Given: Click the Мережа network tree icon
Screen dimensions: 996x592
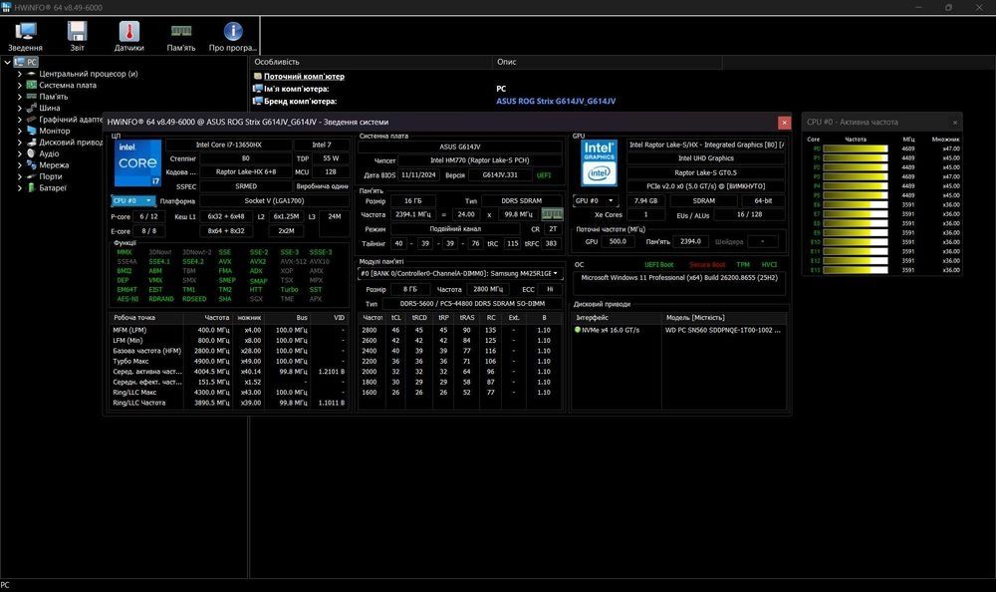Looking at the screenshot, I should [x=31, y=165].
